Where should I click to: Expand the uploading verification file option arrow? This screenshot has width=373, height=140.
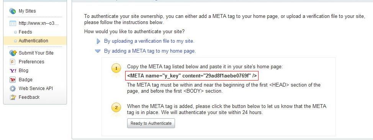point(98,41)
